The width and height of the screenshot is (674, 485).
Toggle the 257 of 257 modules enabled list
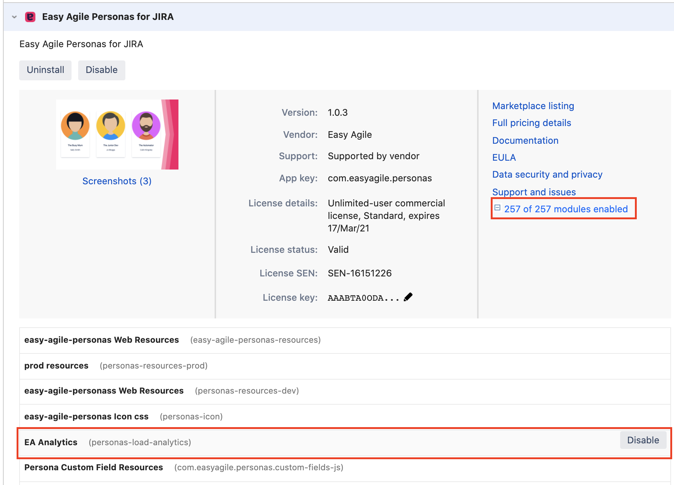[x=566, y=209]
